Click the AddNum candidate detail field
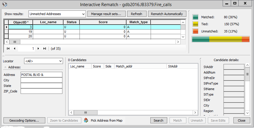The height and width of the screenshot is (128, 254). pyautogui.click(x=234, y=72)
